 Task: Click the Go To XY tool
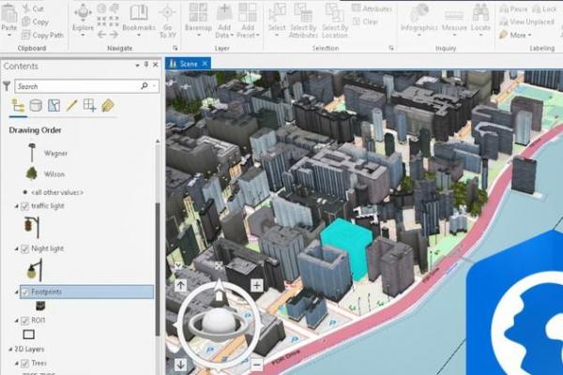pos(168,18)
